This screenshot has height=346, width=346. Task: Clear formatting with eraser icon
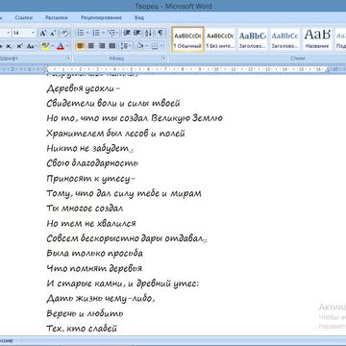[64, 33]
